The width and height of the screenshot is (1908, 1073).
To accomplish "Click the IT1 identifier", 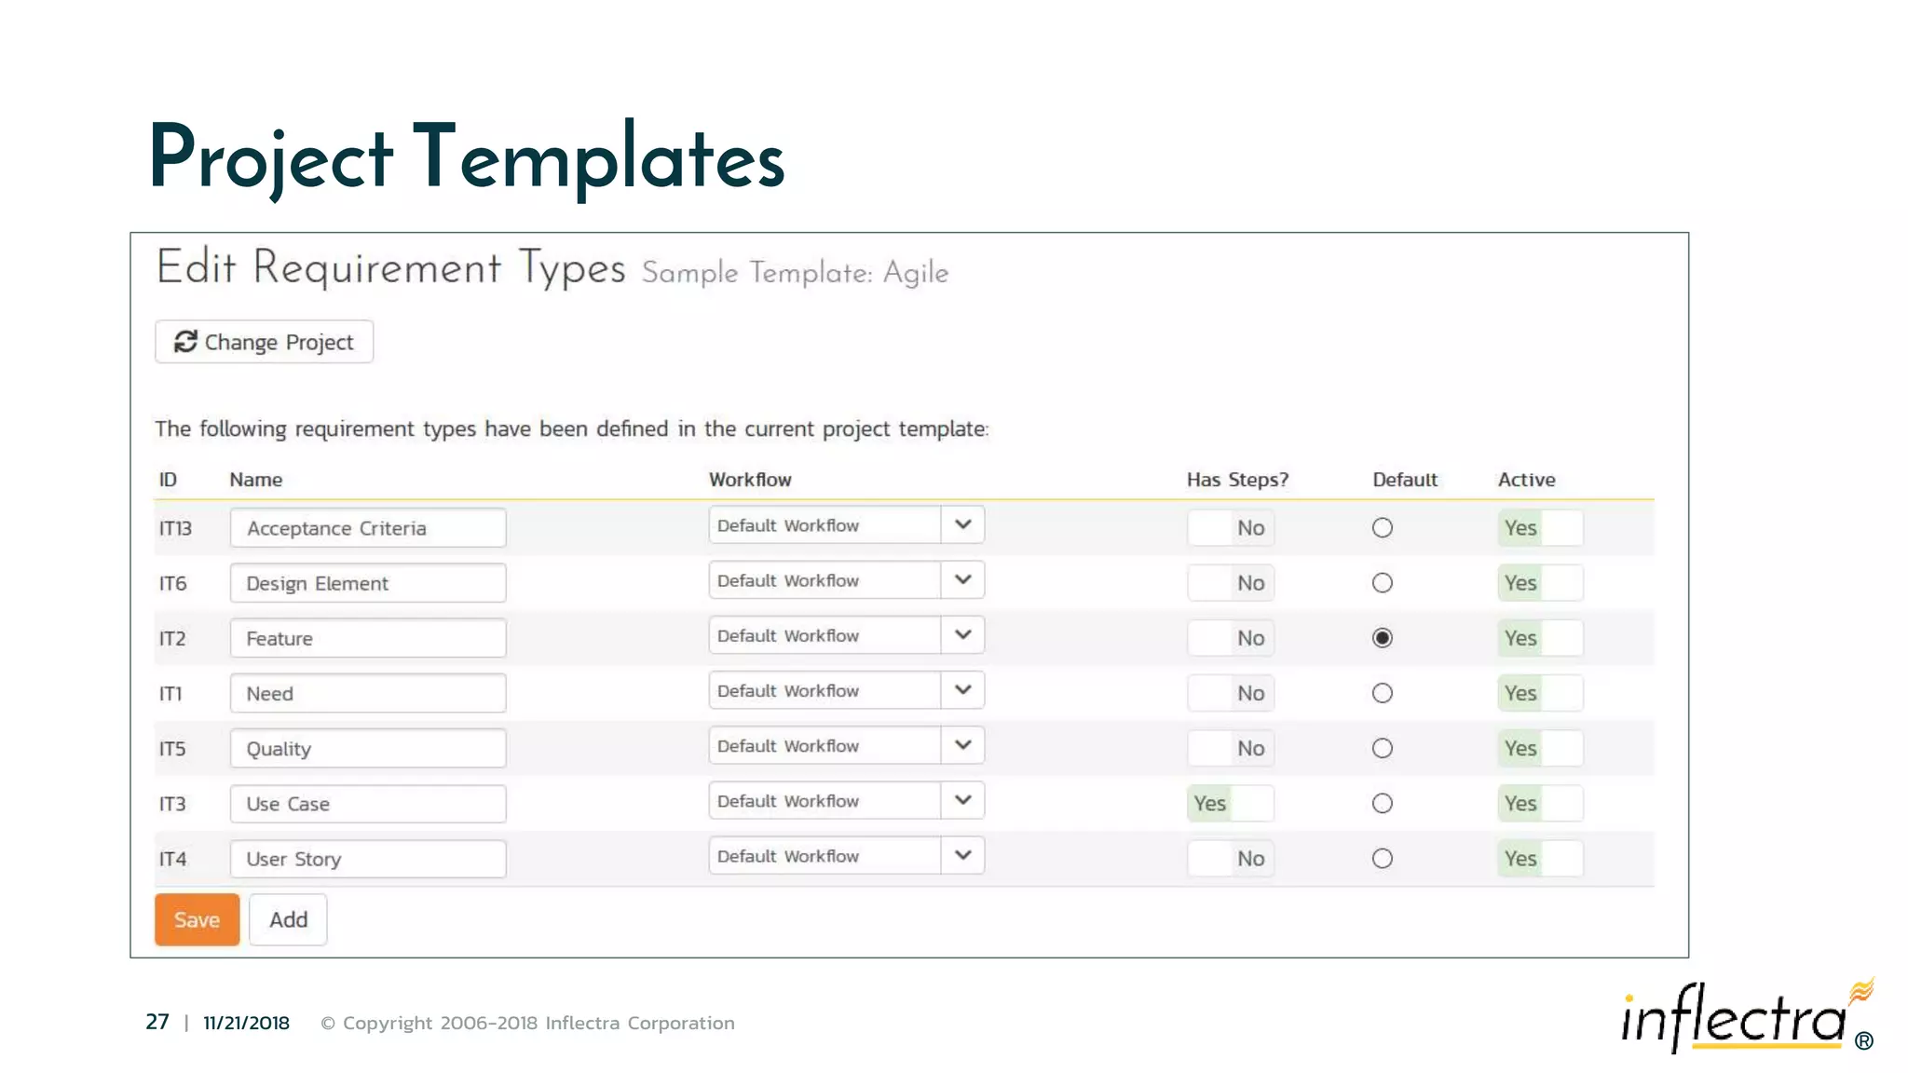I will click(x=170, y=693).
